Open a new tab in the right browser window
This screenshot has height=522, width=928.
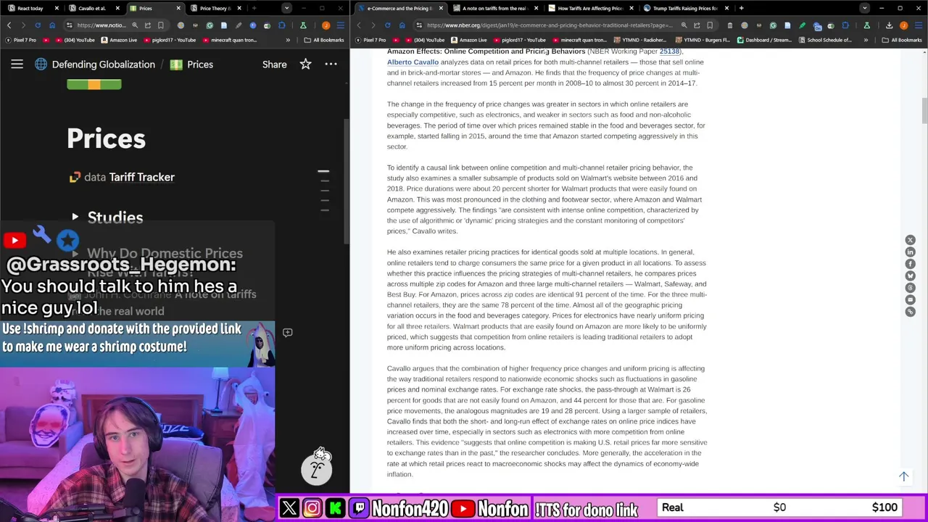click(x=741, y=8)
